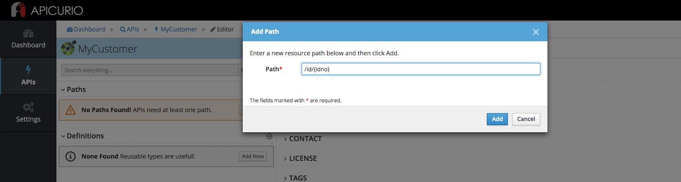Expand the CONTACT section

(x=303, y=139)
